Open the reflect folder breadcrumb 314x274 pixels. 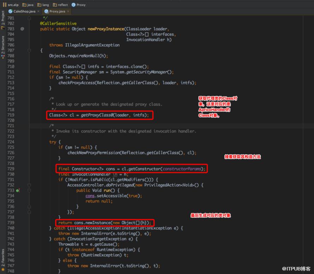[60, 5]
